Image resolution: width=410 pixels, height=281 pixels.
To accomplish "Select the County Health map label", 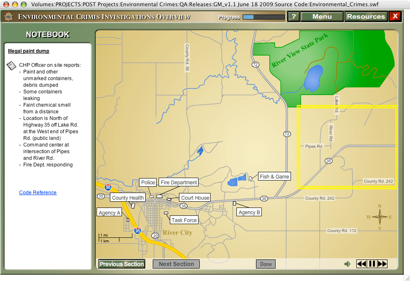I will pyautogui.click(x=128, y=198).
